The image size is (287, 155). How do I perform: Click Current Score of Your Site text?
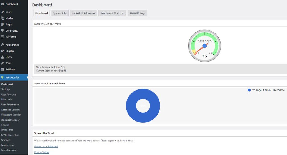click(x=51, y=71)
